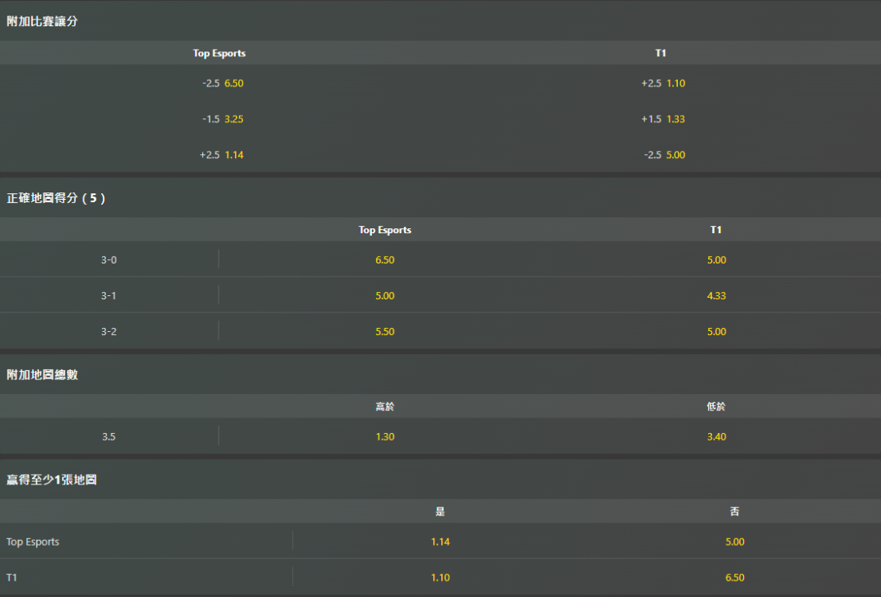Pick 否 for T1 winning a map
This screenshot has height=597, width=881.
[734, 577]
